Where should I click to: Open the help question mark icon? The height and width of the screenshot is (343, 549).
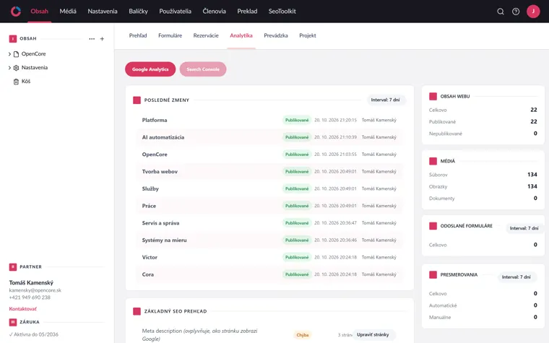[x=516, y=12]
